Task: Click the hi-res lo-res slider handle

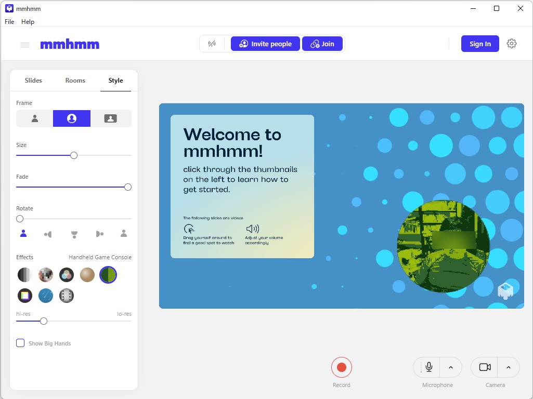Action: click(44, 321)
